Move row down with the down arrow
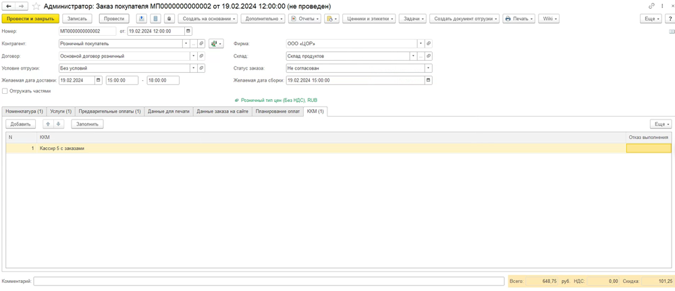 59,124
